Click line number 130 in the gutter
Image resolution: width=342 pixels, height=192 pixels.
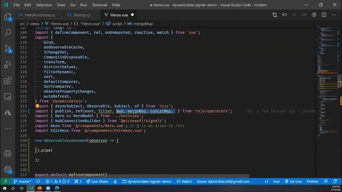coord(24,140)
